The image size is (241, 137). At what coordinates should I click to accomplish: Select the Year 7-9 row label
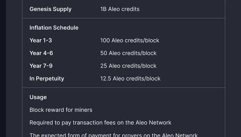(41, 66)
